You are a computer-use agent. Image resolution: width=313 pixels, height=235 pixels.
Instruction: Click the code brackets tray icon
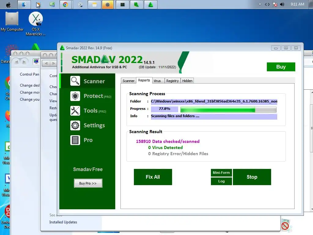click(267, 4)
